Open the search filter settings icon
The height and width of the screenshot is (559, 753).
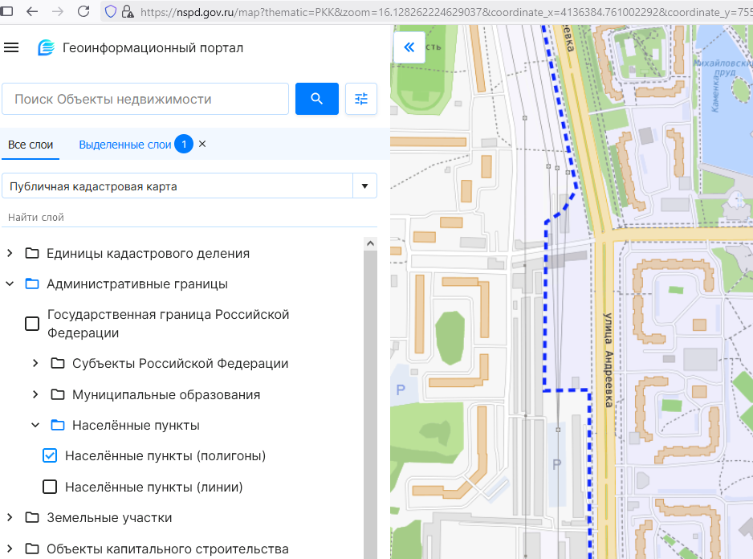361,99
